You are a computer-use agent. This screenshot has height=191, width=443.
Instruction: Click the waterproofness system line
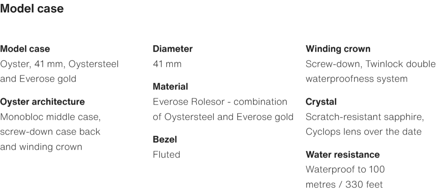tap(357, 79)
